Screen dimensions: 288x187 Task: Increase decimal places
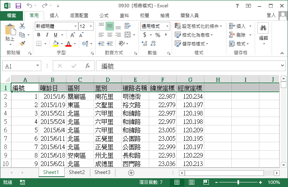(144, 44)
